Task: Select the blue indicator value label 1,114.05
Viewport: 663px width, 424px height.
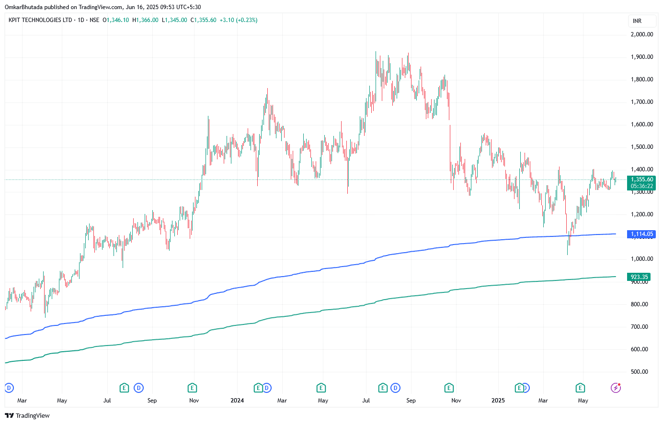Action: tap(641, 234)
